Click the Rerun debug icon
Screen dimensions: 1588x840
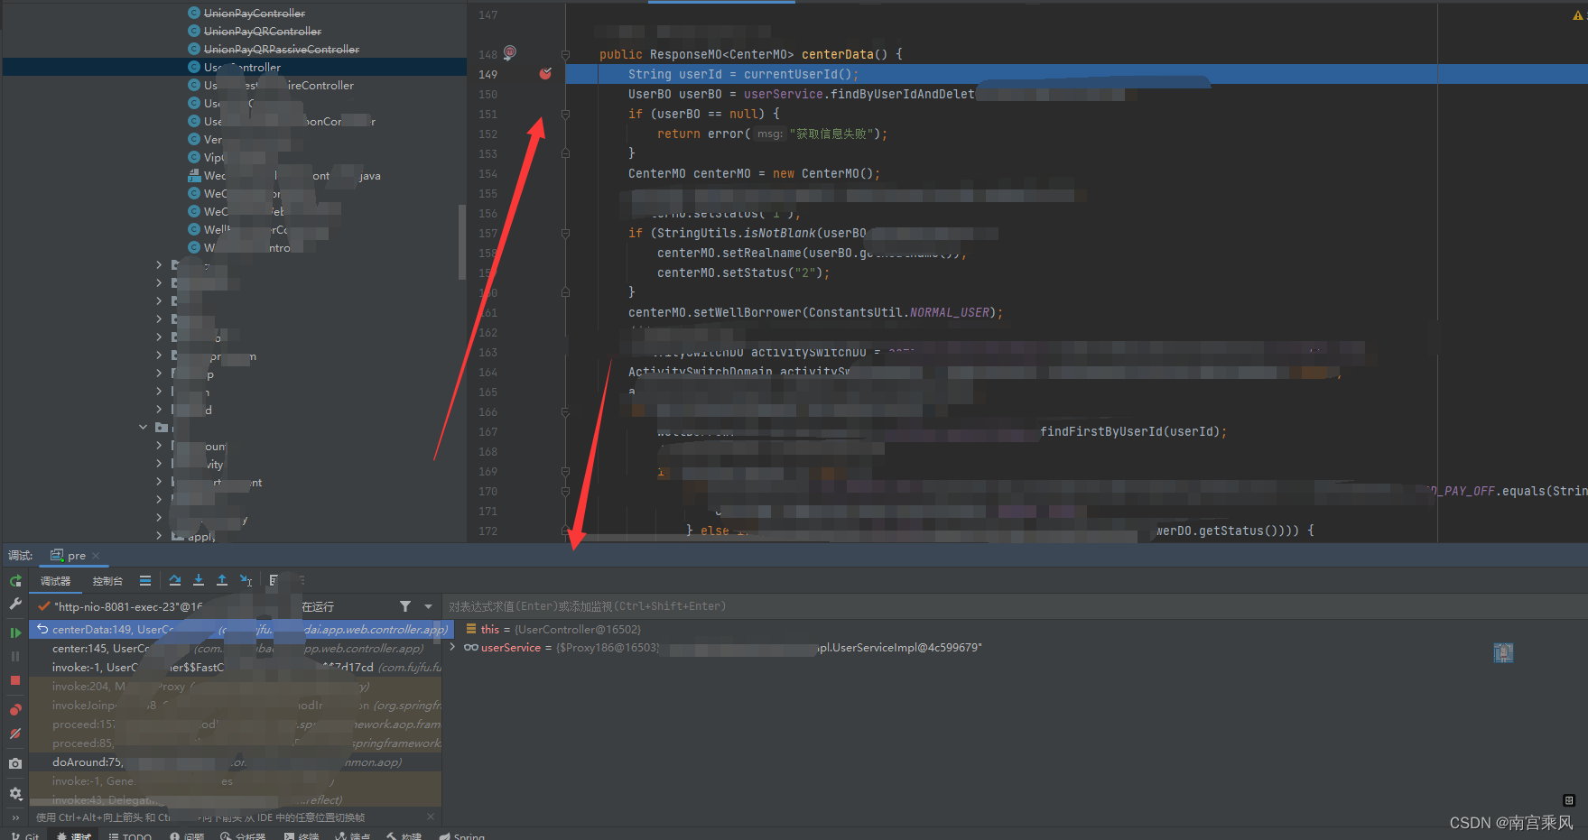[x=15, y=581]
